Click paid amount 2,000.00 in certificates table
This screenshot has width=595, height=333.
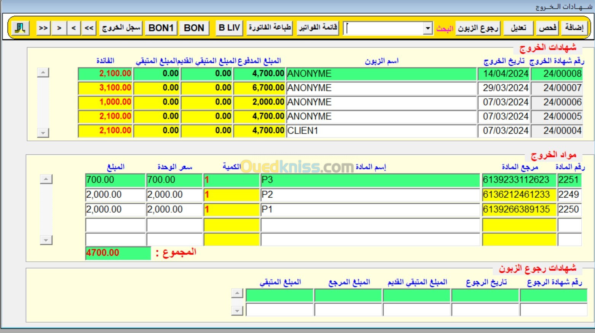(x=259, y=102)
